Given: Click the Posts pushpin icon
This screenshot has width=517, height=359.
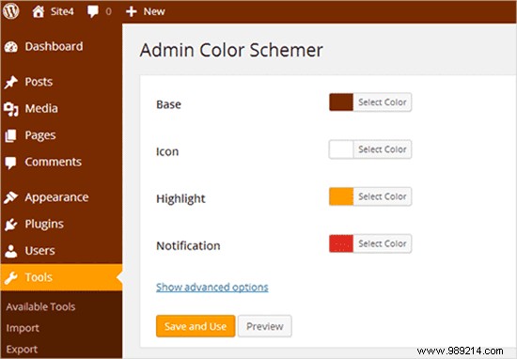Looking at the screenshot, I should point(11,82).
